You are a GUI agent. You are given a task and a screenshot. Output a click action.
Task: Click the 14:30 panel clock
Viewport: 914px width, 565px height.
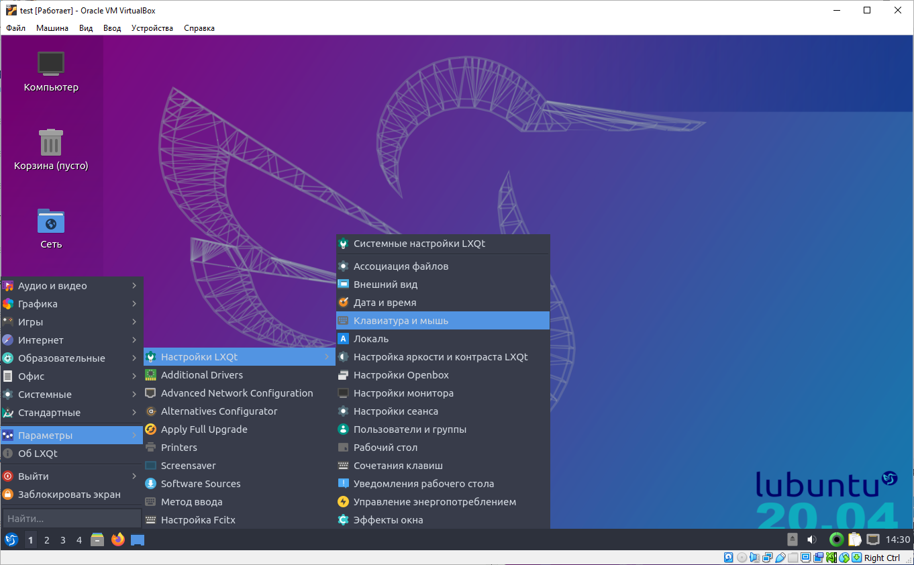tap(898, 540)
